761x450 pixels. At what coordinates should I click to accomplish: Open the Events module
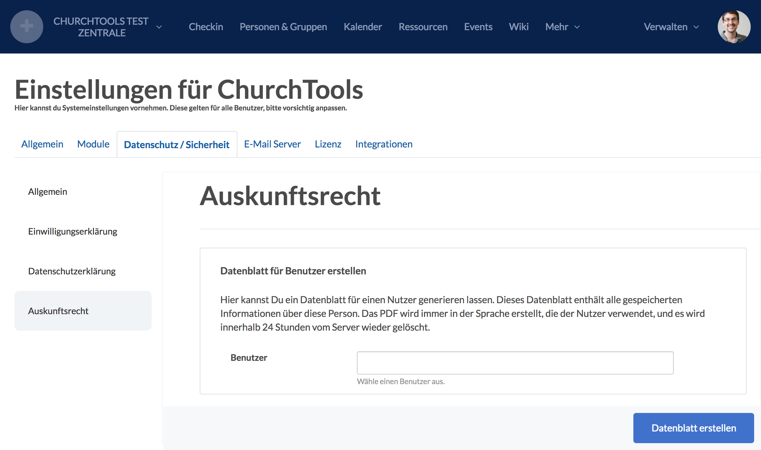(478, 27)
